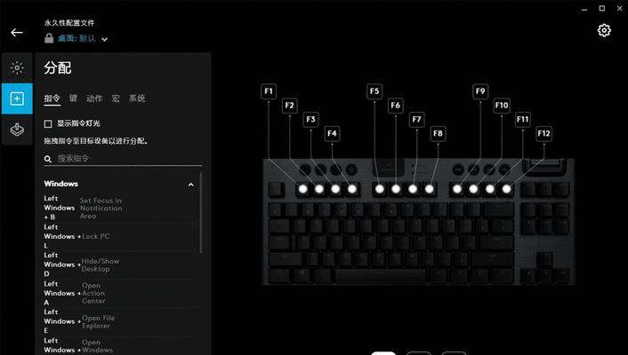Enable the 显示指令灯光 checkbox
628x355 pixels.
[x=48, y=124]
